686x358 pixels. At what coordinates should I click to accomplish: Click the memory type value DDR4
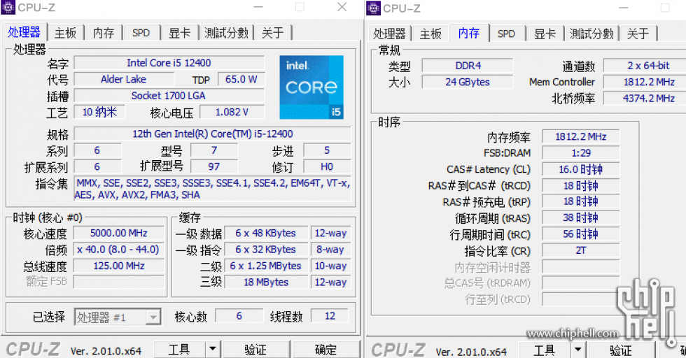coord(468,66)
